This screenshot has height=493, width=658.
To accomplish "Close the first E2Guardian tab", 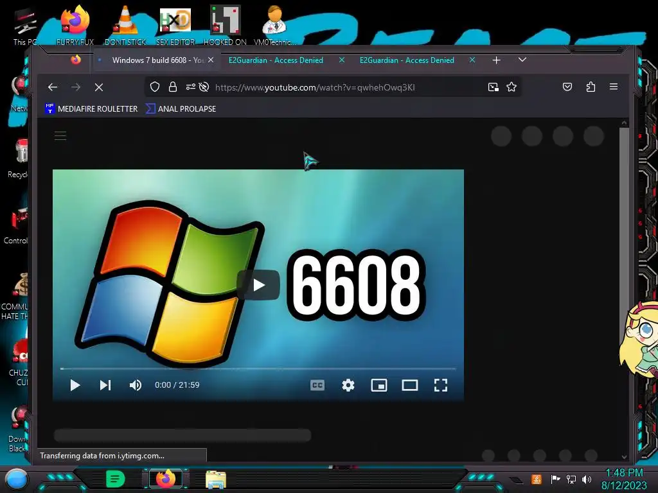I will pyautogui.click(x=342, y=60).
